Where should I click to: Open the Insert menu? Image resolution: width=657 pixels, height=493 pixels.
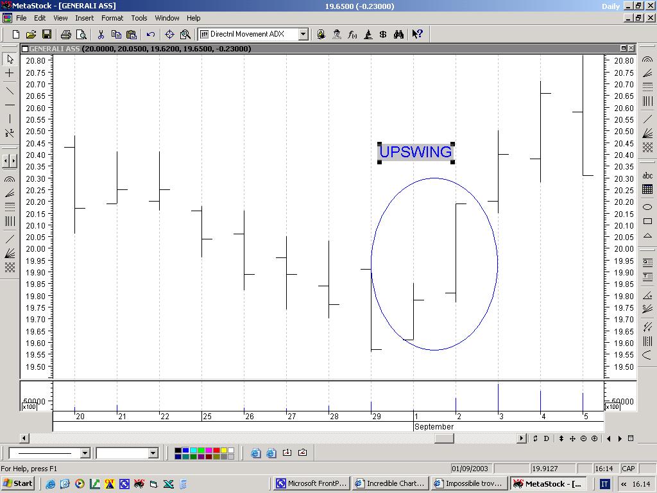pos(84,18)
